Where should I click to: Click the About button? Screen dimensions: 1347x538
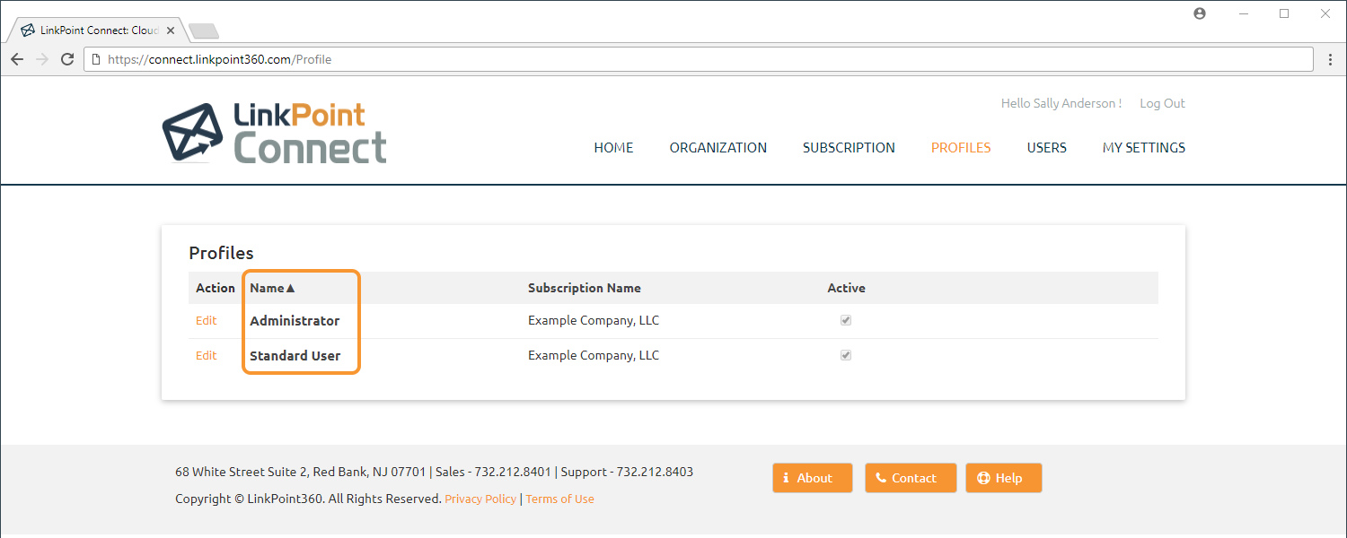(x=811, y=478)
